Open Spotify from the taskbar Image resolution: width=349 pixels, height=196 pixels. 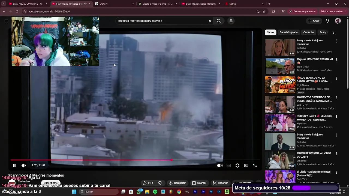point(155,192)
